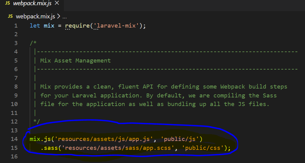
Task: Click the breadcrumb chevron separator
Action: coord(58,16)
